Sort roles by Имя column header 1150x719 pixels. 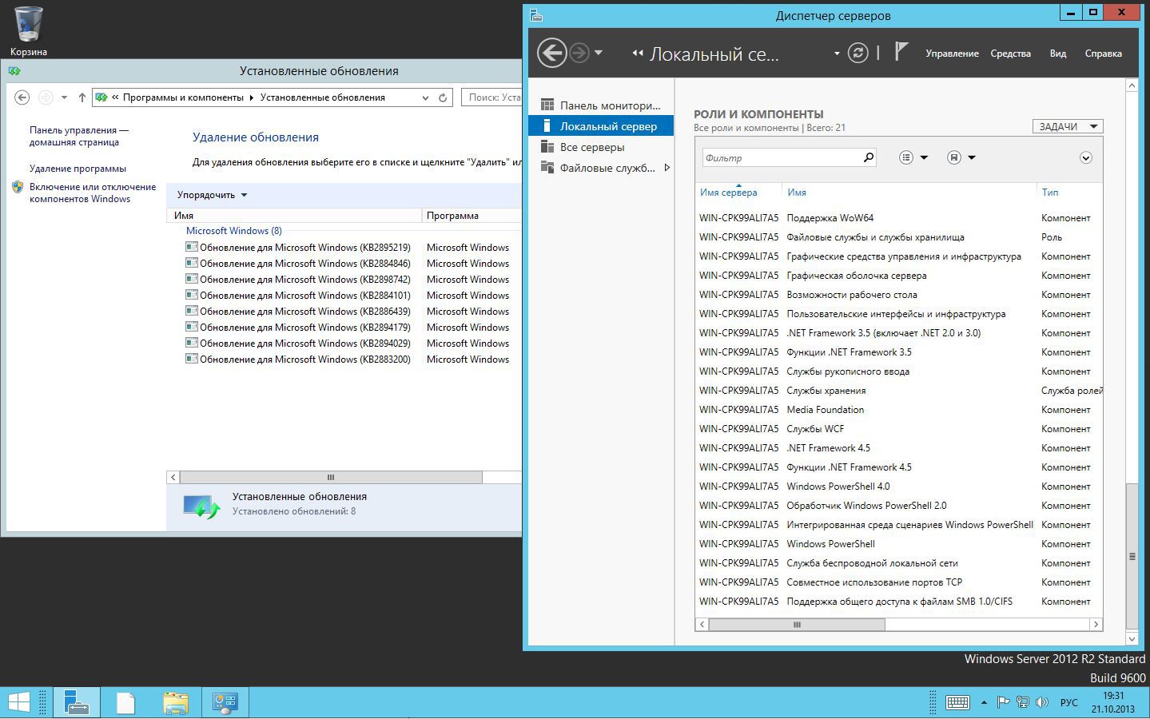coord(796,192)
